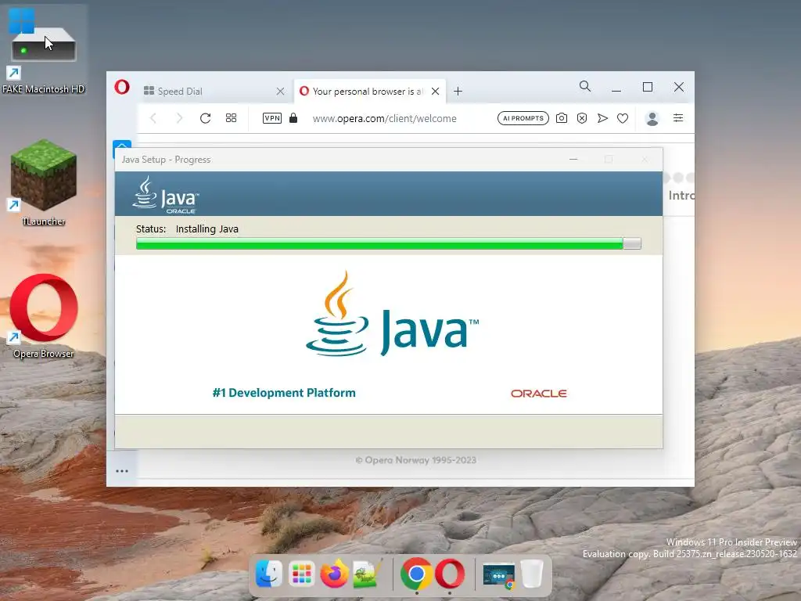
Task: Click '#1 Development Platform' text
Action: pos(284,393)
